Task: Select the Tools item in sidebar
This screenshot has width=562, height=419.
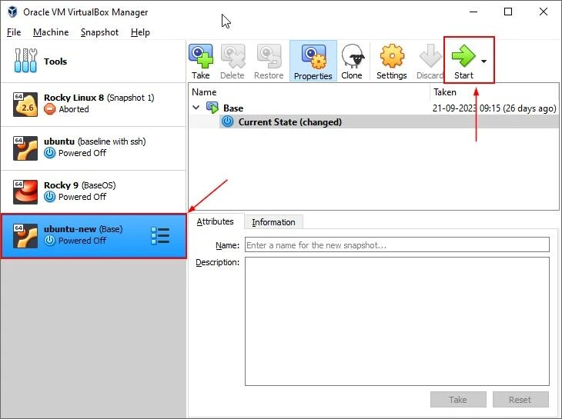Action: [55, 62]
